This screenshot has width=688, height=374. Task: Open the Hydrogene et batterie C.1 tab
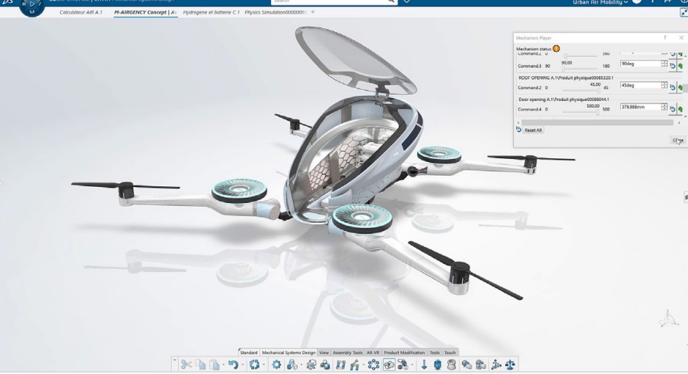[211, 12]
